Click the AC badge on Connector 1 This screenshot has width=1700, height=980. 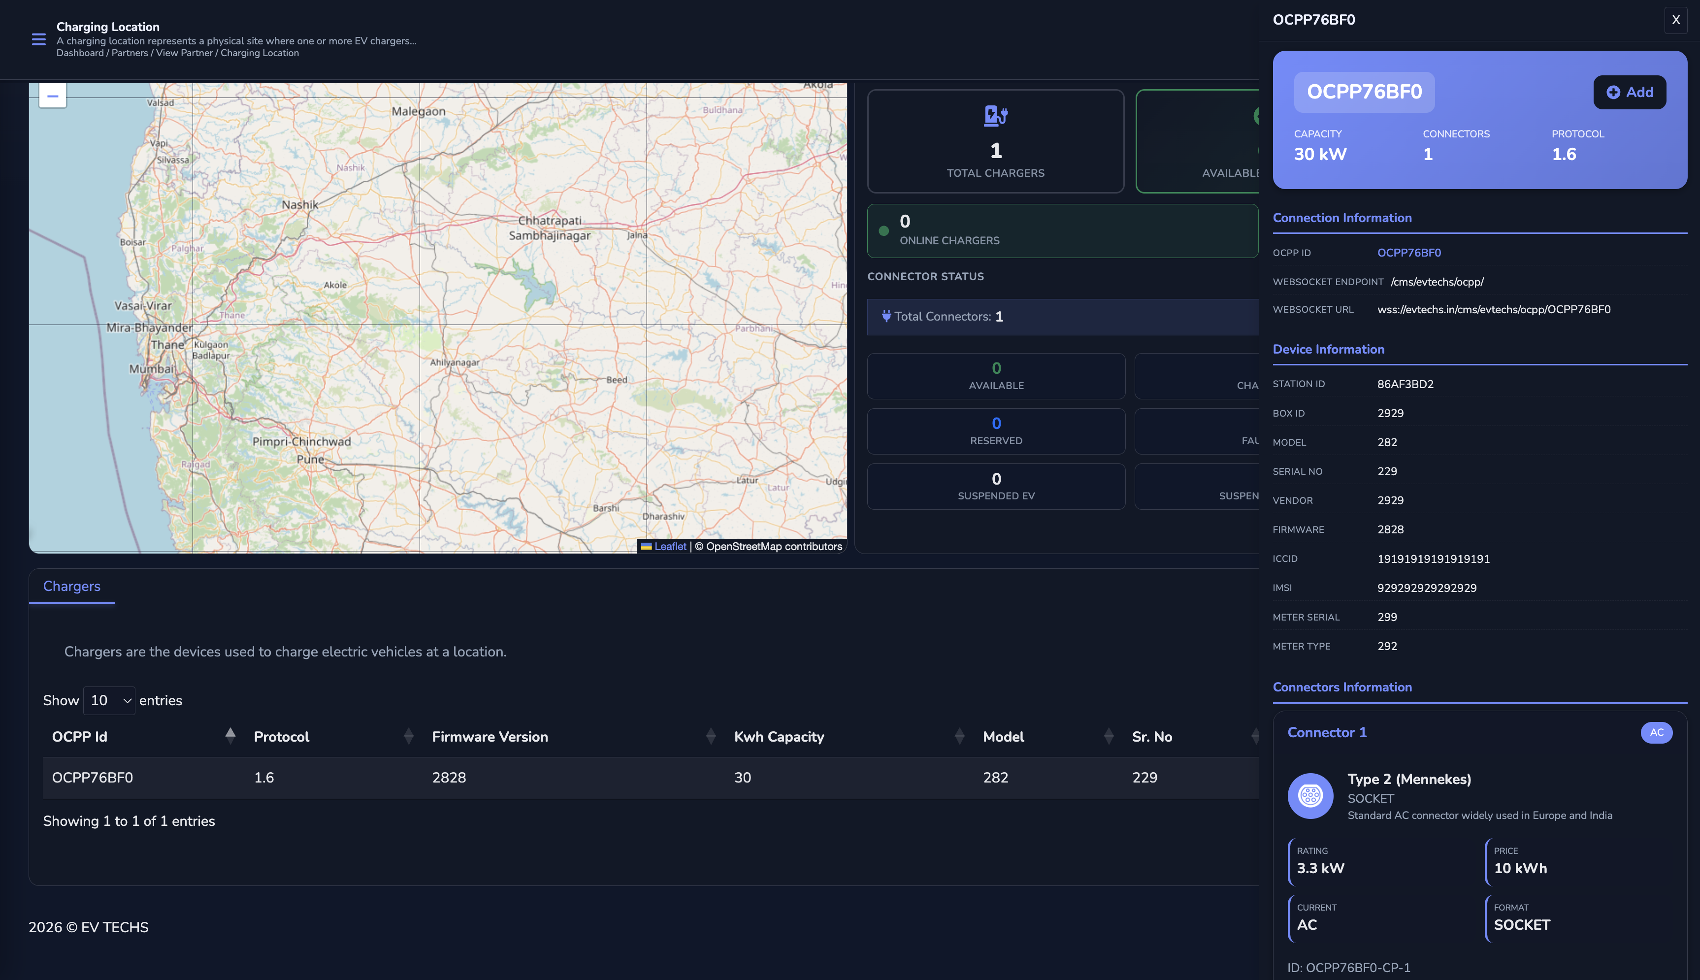[1656, 732]
